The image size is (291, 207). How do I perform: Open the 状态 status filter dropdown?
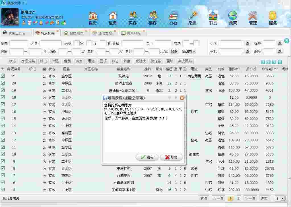pos(13,61)
